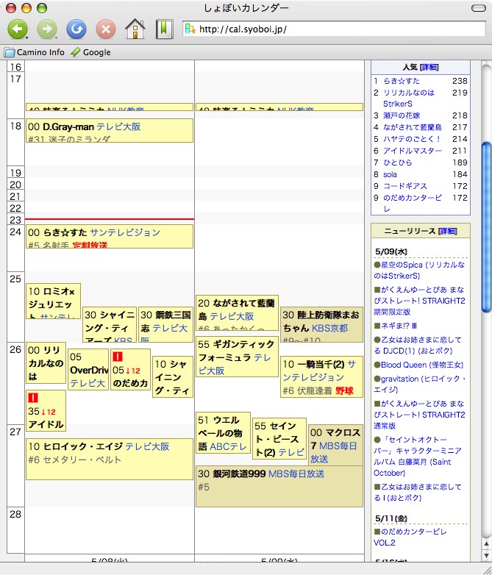Open ハヤテのごとく！ ranking link
This screenshot has height=575, width=492.
[x=412, y=139]
